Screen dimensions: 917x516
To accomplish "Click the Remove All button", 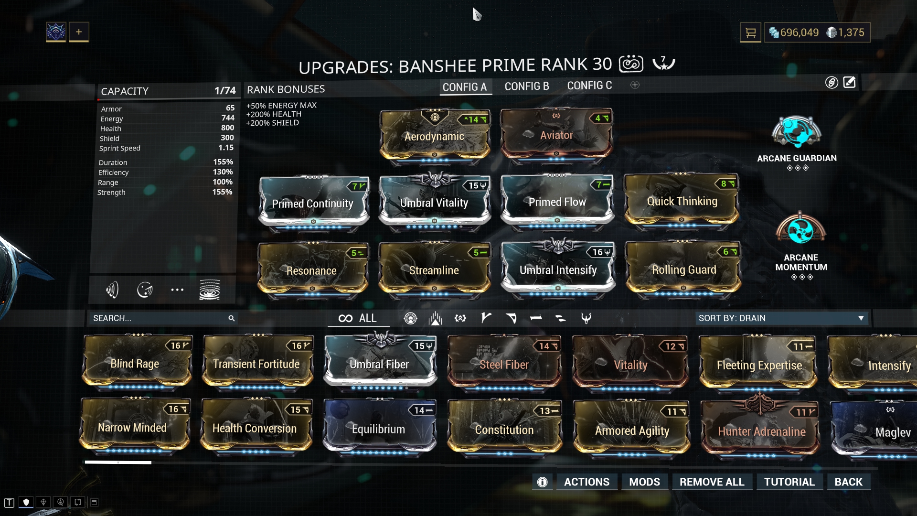I will 712,482.
